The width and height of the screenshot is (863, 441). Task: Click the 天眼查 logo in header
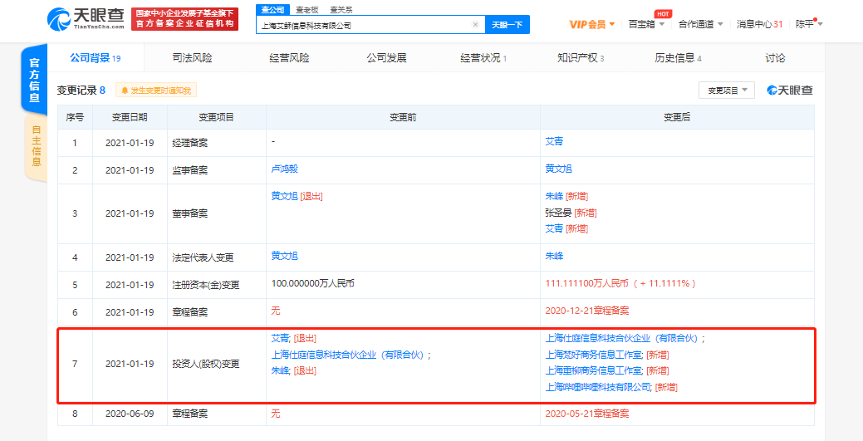click(x=86, y=18)
